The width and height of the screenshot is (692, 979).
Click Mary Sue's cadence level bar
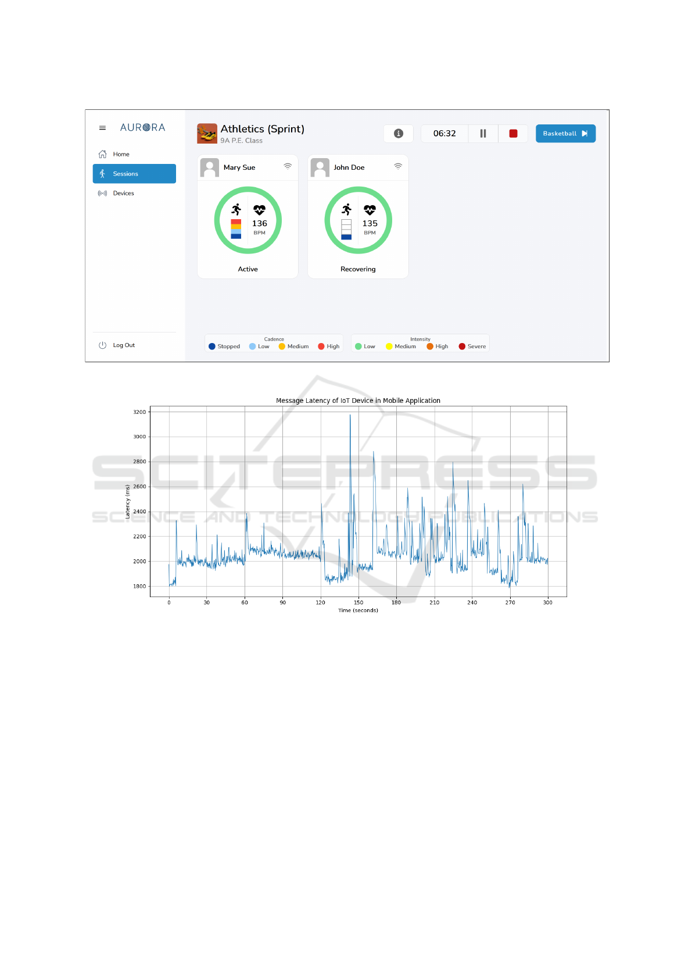coord(236,229)
